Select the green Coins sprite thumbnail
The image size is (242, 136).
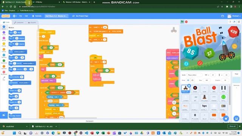(x=223, y=98)
